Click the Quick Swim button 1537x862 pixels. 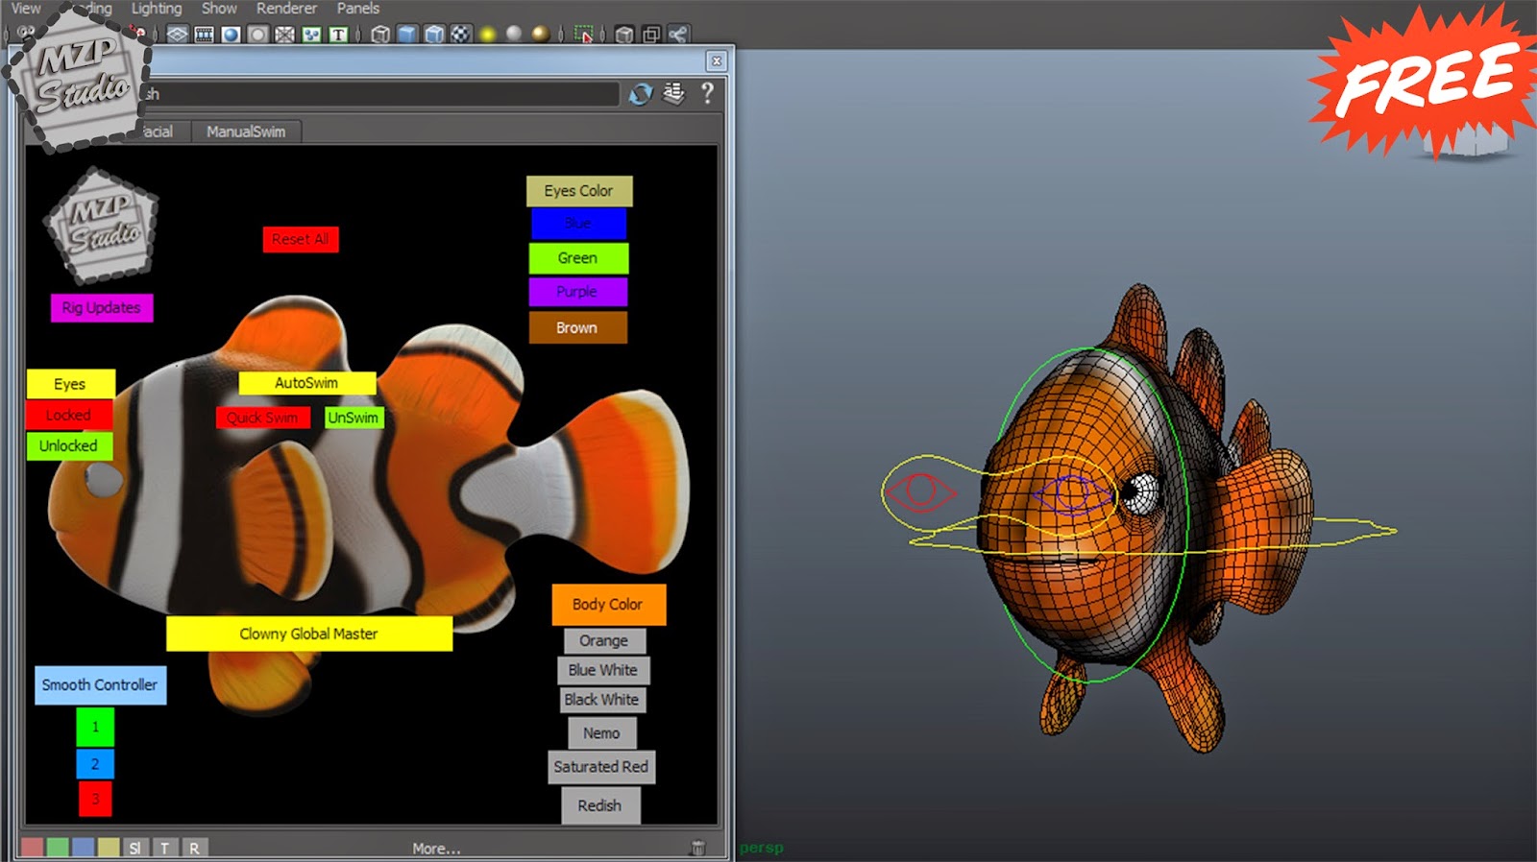pyautogui.click(x=263, y=418)
